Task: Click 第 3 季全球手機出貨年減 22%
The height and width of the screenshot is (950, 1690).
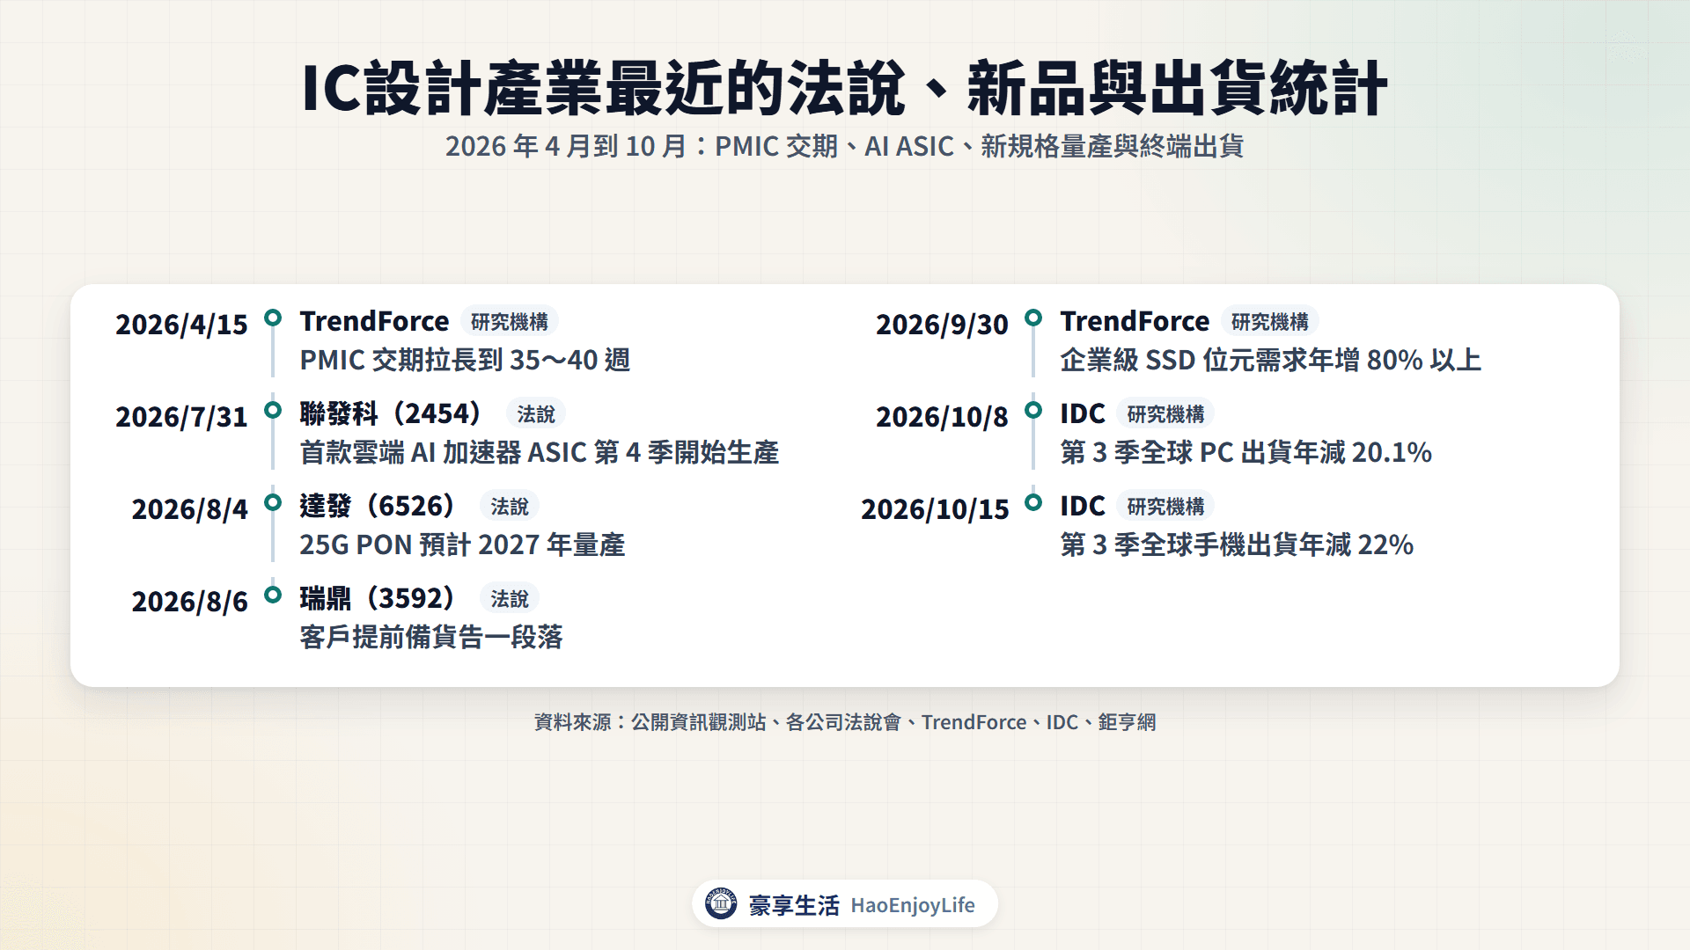Action: [1237, 545]
